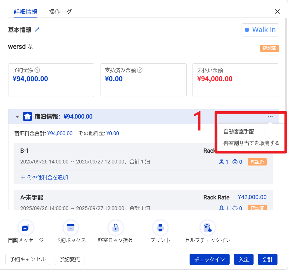
Task: Click the help icon next to 支払済み金額
Action: 140,70
